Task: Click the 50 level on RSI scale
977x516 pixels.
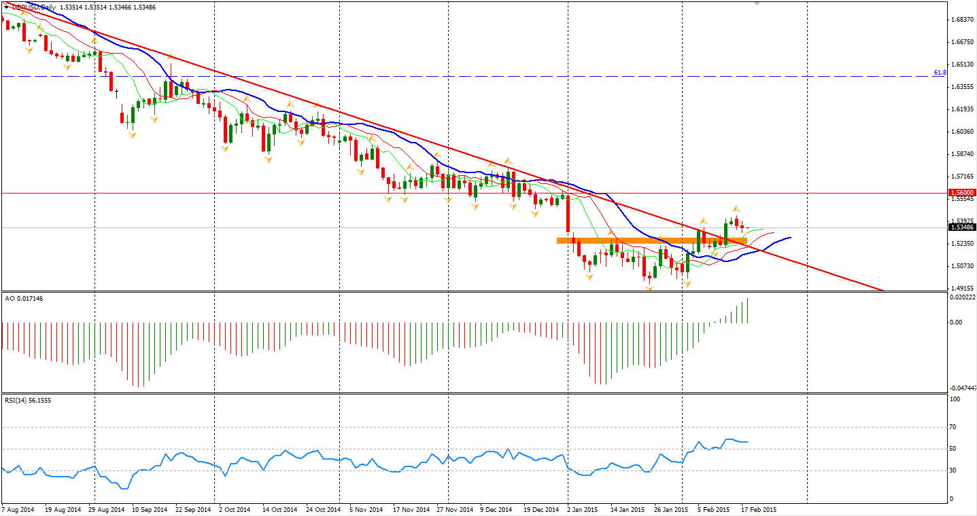Action: click(x=954, y=449)
